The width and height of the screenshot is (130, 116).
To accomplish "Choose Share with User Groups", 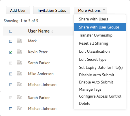I will (100, 27).
